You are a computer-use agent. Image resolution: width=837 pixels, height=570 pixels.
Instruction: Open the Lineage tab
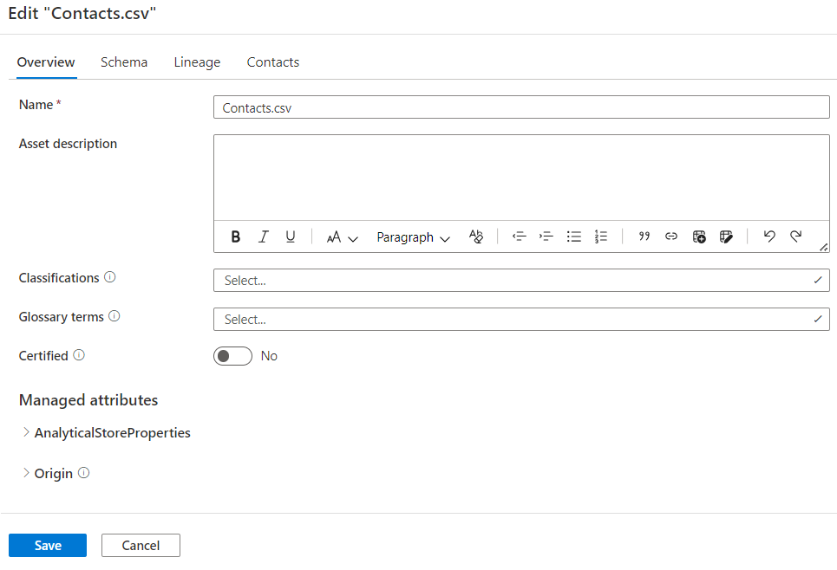point(197,62)
